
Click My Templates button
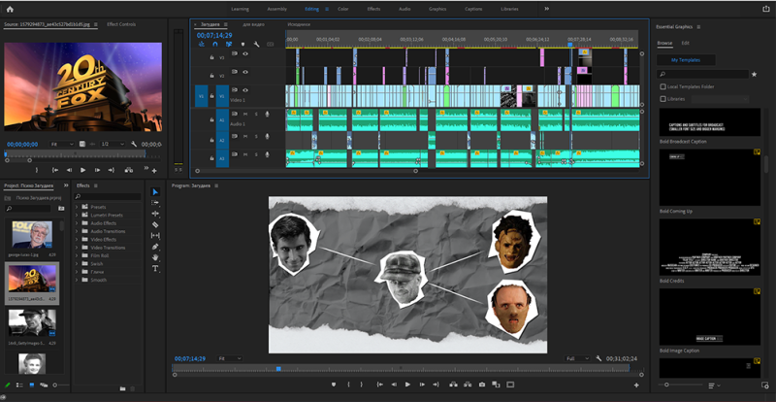coord(686,60)
